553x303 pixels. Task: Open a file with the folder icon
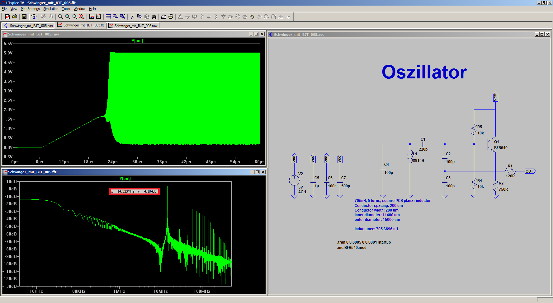click(x=15, y=17)
